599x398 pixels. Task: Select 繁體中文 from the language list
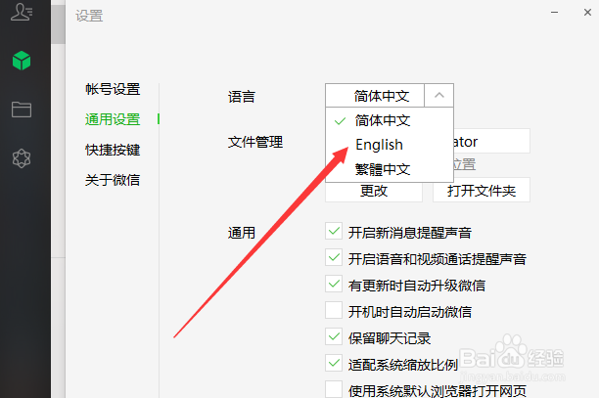(x=390, y=169)
